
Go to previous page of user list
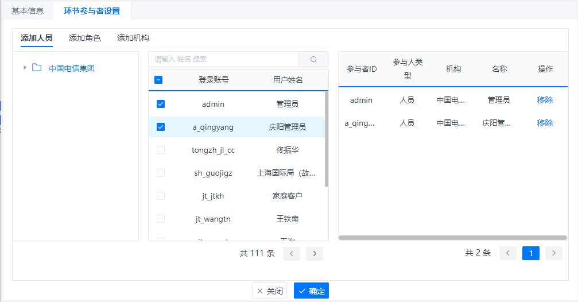[292, 253]
